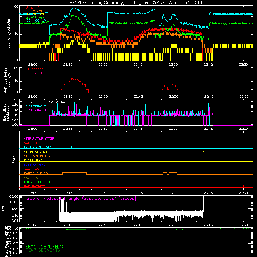Click the Normalized modulation axis label
The width and height of the screenshot is (257, 257).
(x=6, y=112)
